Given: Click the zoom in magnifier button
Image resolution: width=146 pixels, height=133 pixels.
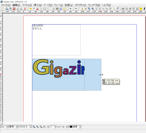Looking at the screenshot, I should [41, 127].
